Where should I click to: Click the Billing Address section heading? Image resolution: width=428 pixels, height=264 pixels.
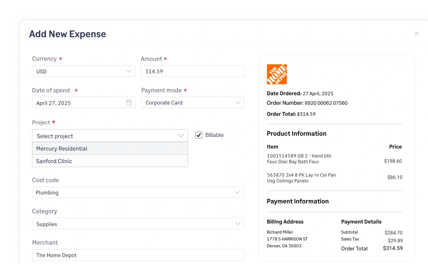click(285, 221)
